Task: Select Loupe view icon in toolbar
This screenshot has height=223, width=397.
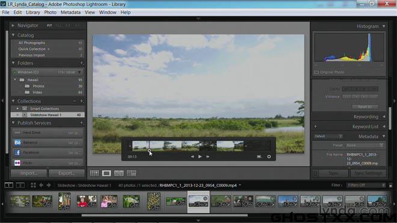Action: [106, 173]
